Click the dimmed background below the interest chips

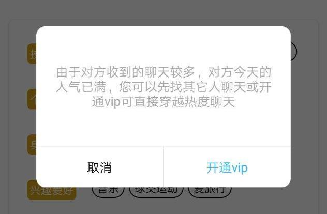pos(163,207)
